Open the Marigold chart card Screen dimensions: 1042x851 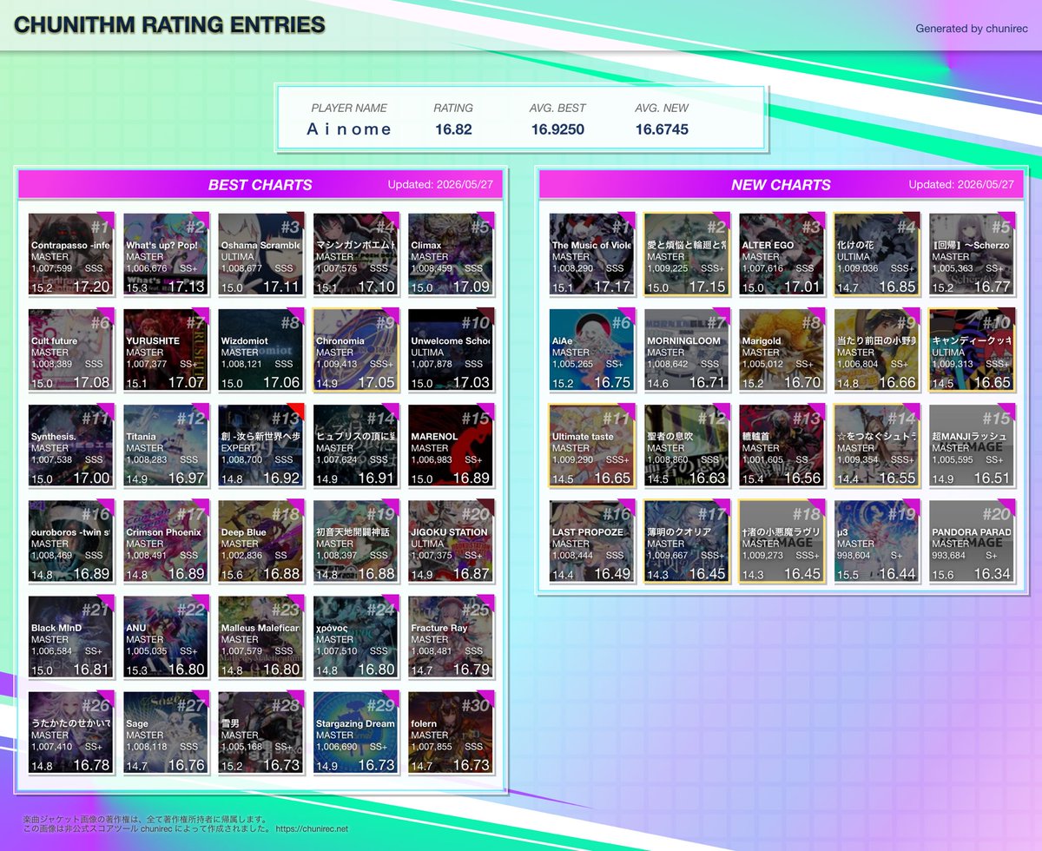point(781,350)
